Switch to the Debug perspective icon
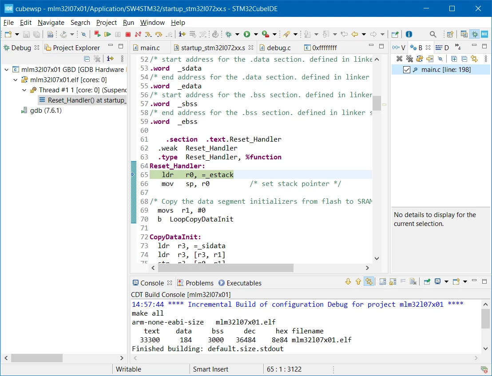Viewport: 492px width, 376px height. coord(475,34)
